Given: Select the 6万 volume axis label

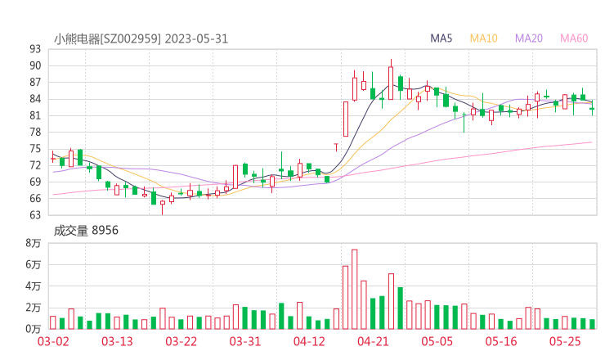Looking at the screenshot, I should pos(34,264).
